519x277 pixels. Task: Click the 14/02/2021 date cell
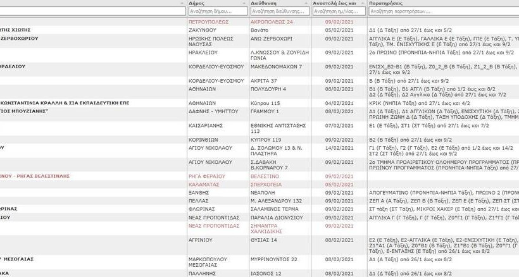point(334,147)
